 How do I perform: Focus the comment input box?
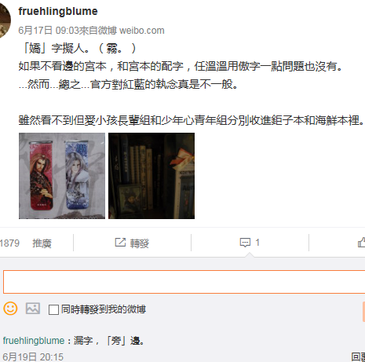tap(184, 282)
